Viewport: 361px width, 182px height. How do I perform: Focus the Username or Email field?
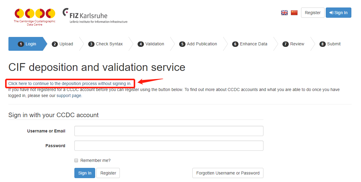click(x=169, y=131)
